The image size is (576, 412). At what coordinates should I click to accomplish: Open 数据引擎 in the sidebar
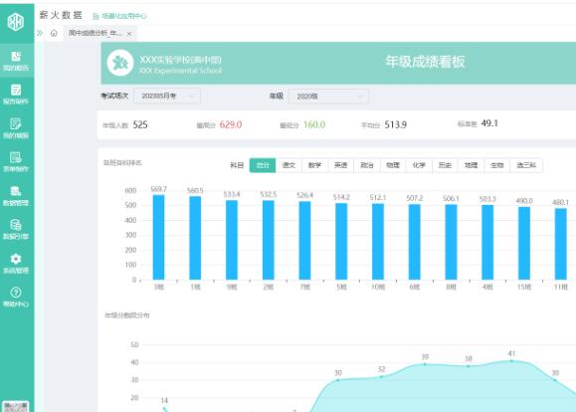[x=16, y=229]
